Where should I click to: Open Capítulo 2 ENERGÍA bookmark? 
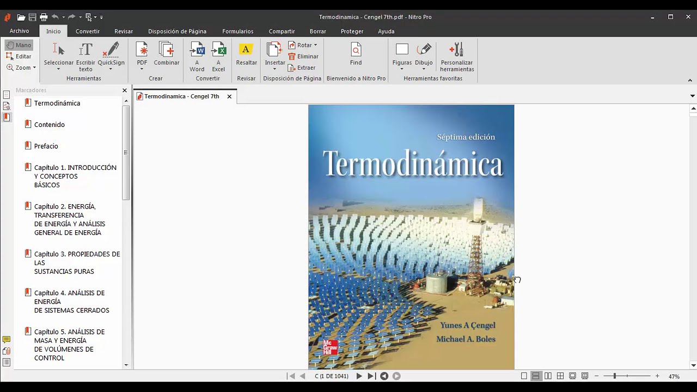(x=70, y=219)
